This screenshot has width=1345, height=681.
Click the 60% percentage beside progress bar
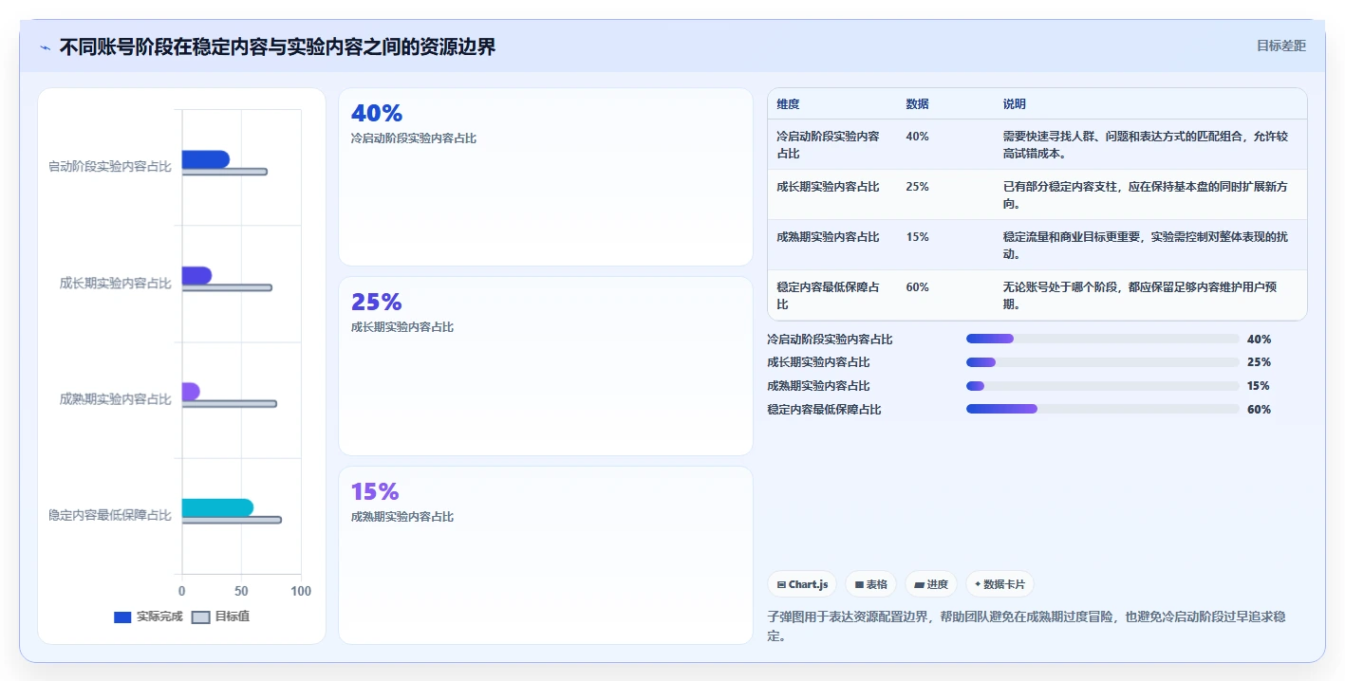coord(1259,409)
